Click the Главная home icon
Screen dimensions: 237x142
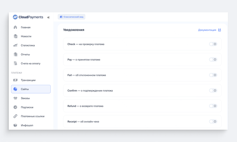coord(15,27)
